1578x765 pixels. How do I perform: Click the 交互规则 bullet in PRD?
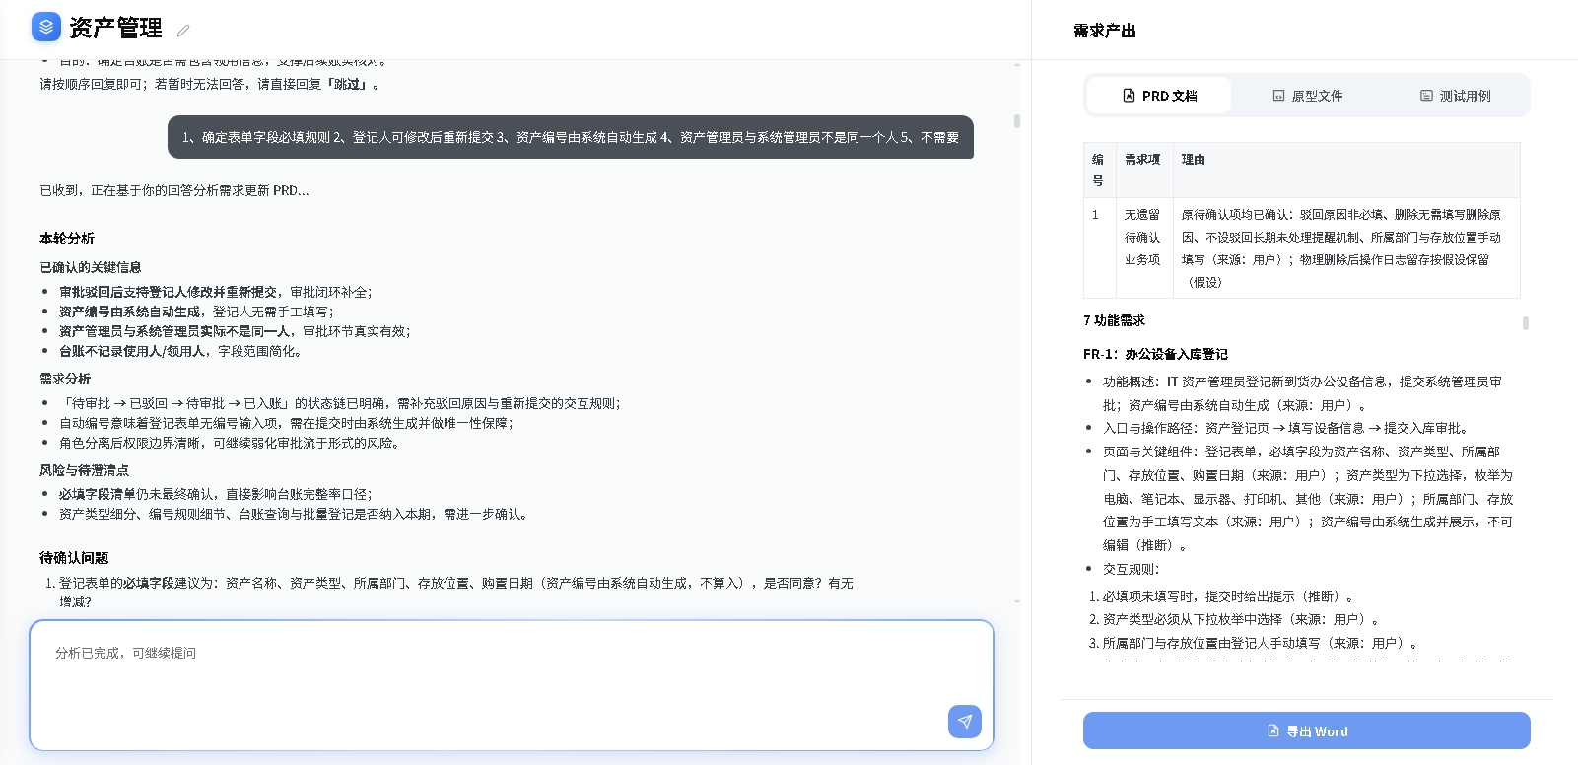tap(1132, 569)
